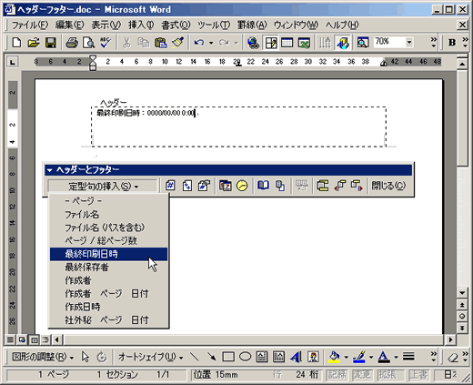The image size is (473, 385).
Task: Switch Between Header and Footer icon
Action: tap(323, 186)
